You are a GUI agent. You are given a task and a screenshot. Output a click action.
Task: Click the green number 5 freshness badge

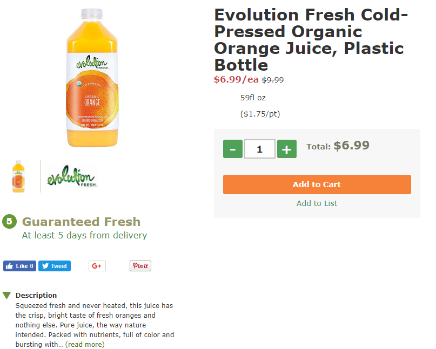coord(9,221)
